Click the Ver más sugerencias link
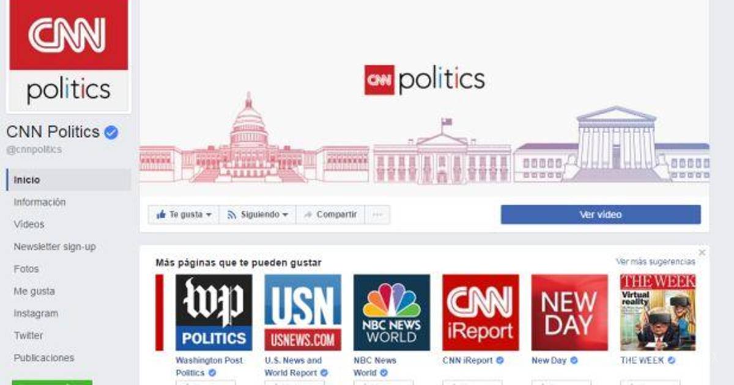 (655, 262)
